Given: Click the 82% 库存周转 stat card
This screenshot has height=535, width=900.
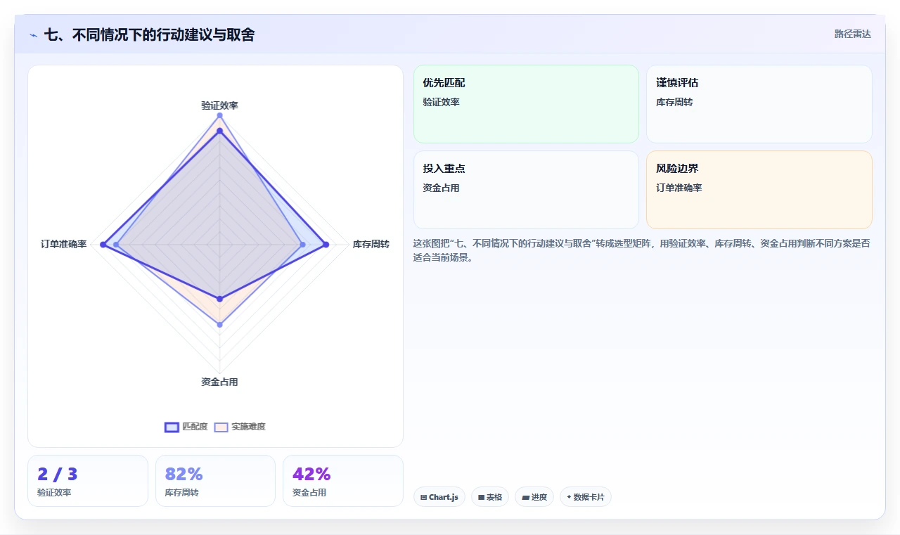Looking at the screenshot, I should (x=215, y=481).
